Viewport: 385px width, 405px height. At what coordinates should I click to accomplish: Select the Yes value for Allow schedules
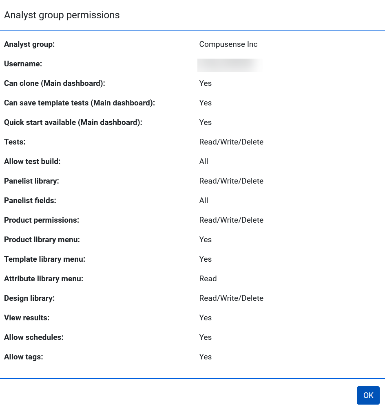(206, 337)
